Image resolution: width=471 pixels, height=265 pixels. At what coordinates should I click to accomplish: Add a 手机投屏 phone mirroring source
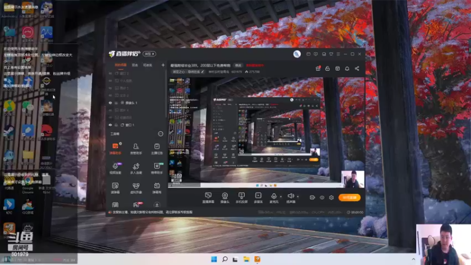(241, 198)
